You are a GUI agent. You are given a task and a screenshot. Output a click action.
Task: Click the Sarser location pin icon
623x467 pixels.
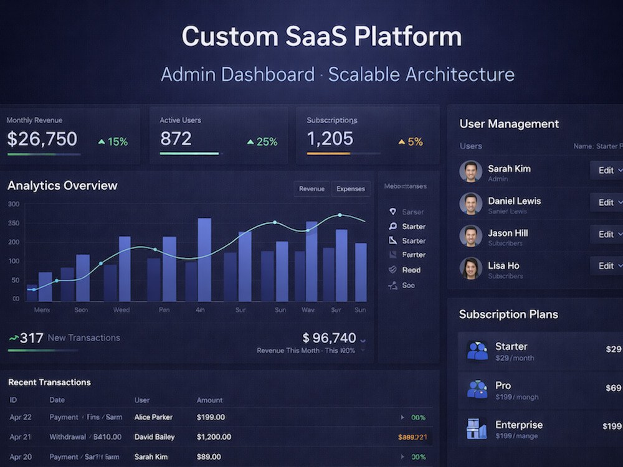[x=392, y=212]
